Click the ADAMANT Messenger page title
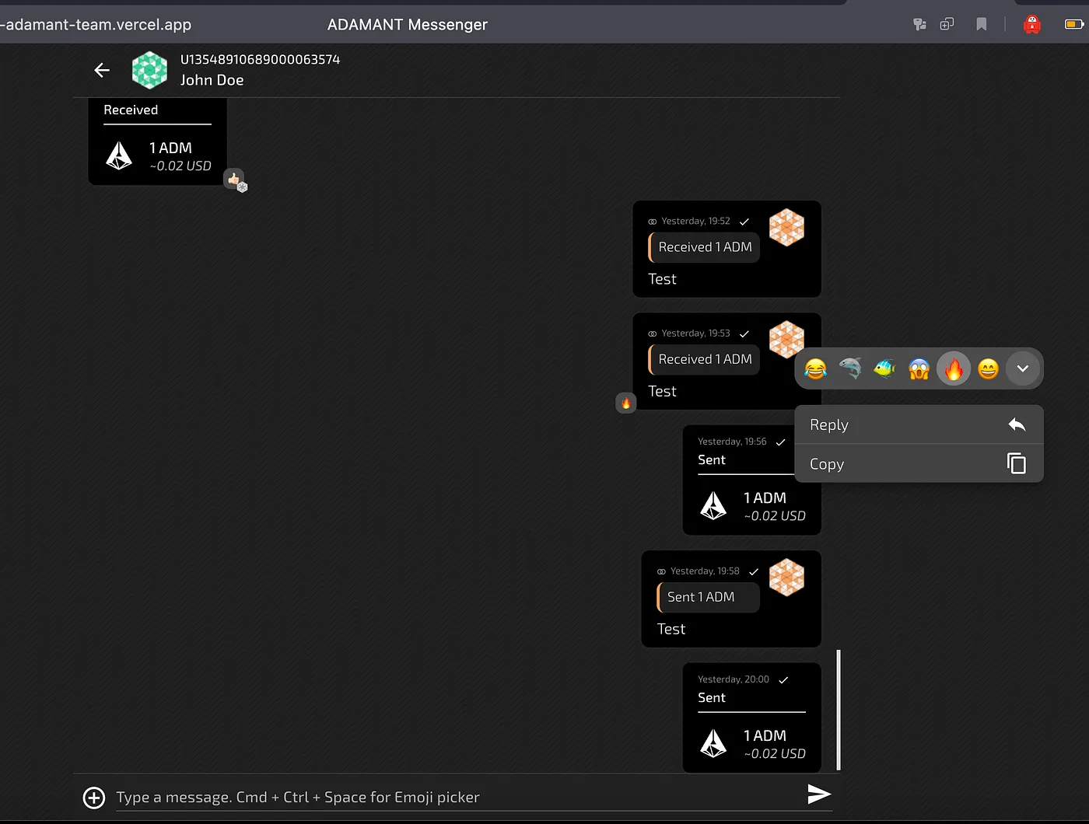The image size is (1089, 824). (408, 24)
